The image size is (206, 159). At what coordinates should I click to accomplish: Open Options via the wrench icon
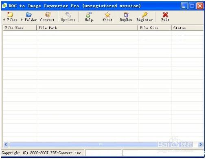68,15
